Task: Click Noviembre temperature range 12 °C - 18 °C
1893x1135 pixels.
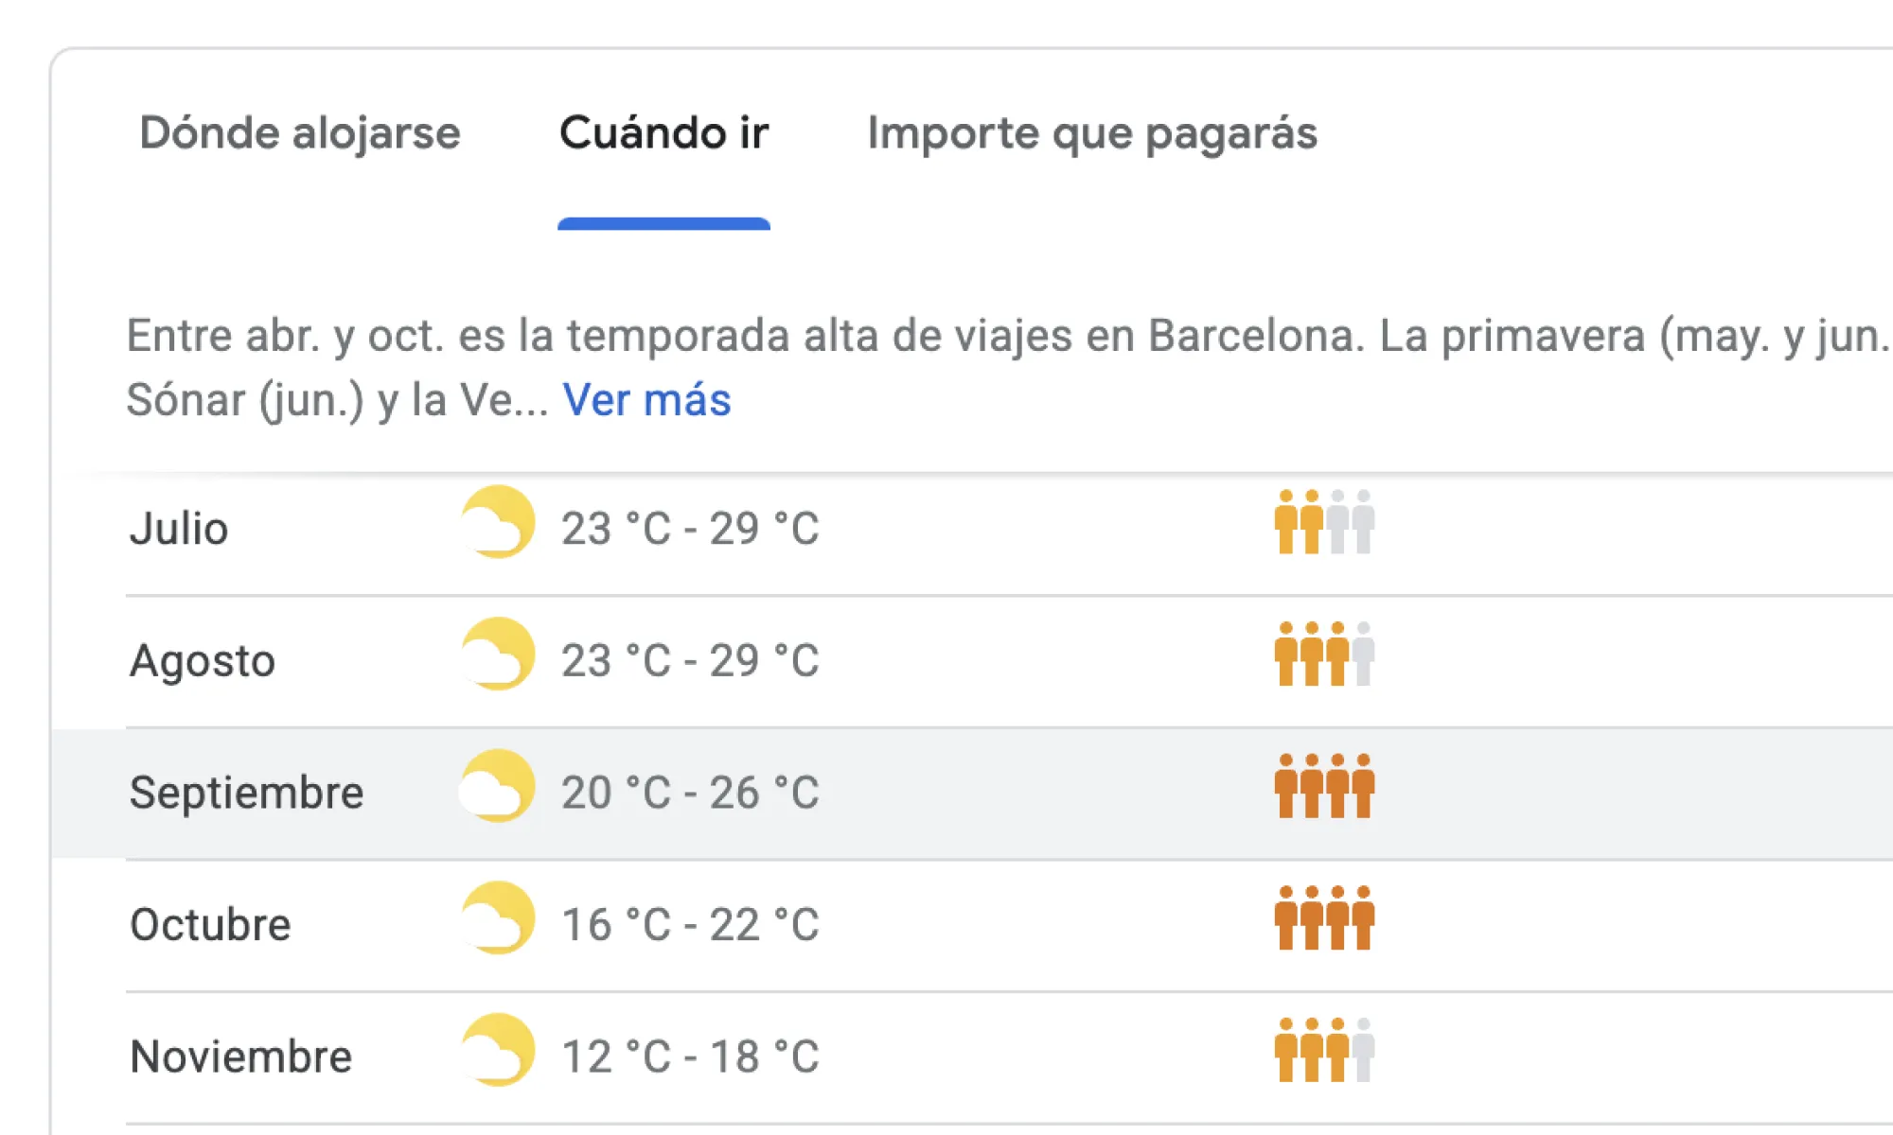Action: [x=690, y=1056]
